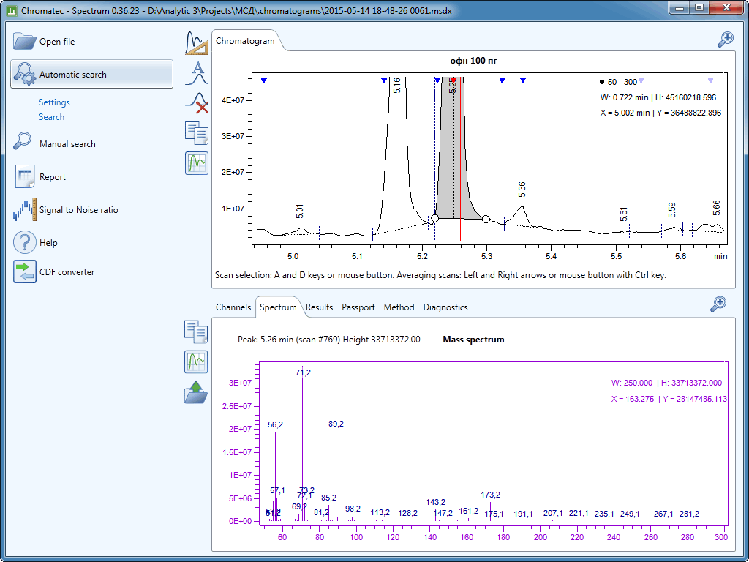749x562 pixels.
Task: Zoom the spectrum panel with the magnifier icon
Action: click(x=718, y=304)
